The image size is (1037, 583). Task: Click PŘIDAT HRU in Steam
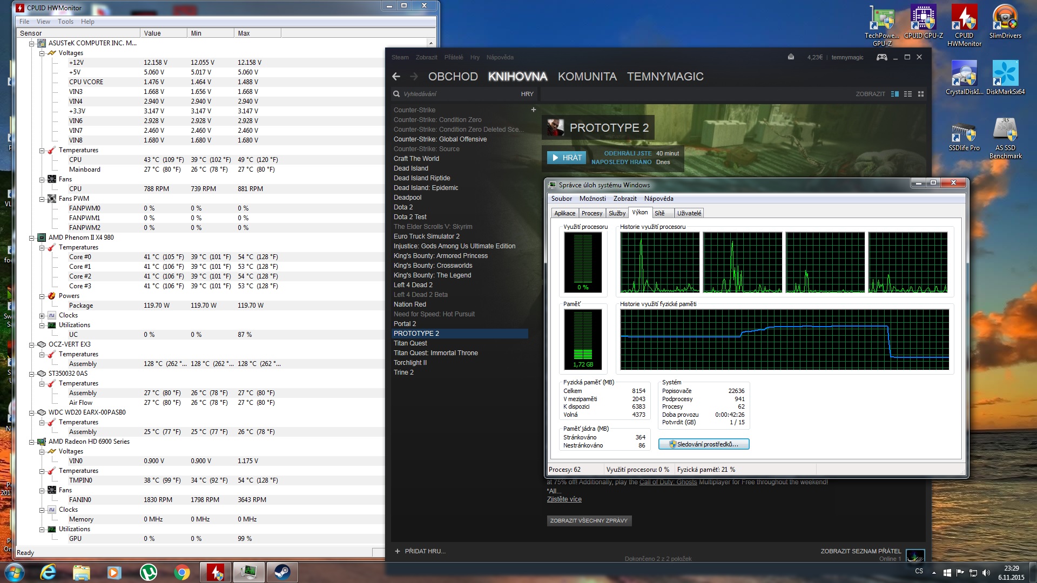coord(420,551)
